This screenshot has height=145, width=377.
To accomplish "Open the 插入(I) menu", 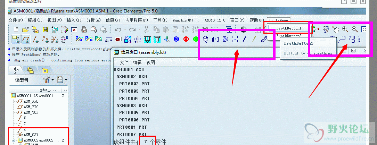I will click(74, 20).
